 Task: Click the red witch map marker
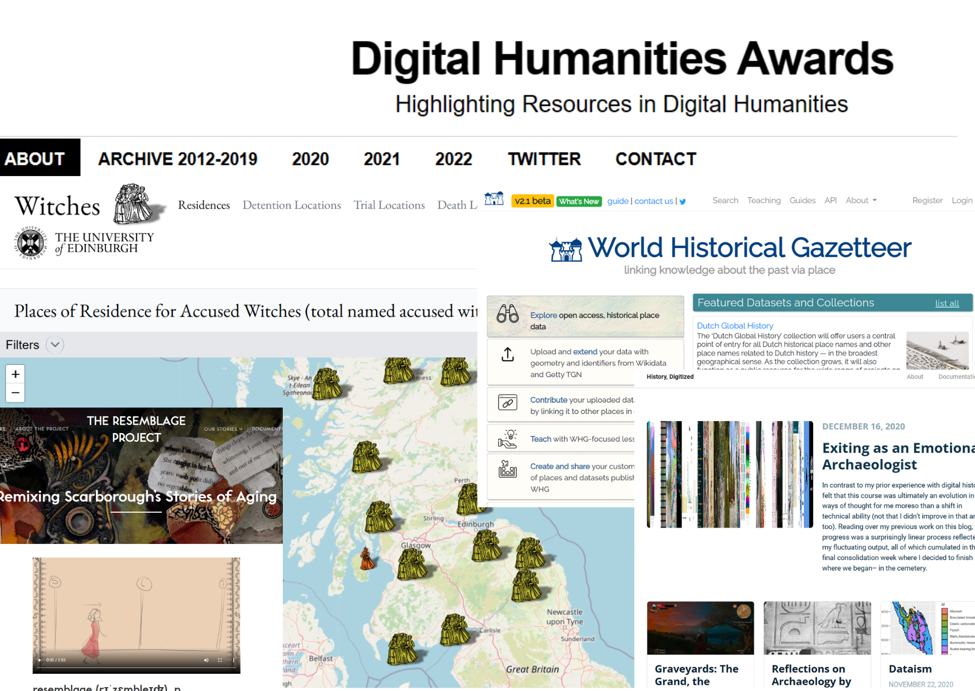point(366,559)
